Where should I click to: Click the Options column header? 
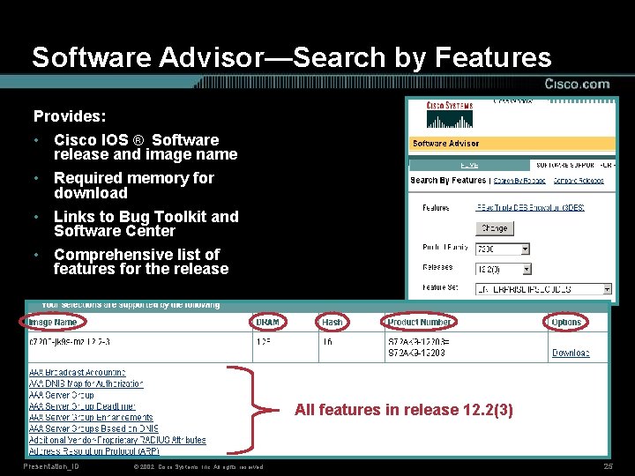click(566, 323)
